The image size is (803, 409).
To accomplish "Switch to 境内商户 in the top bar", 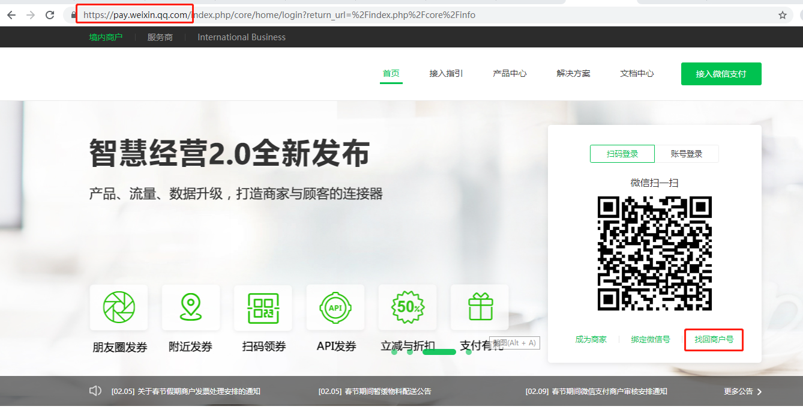I will tap(106, 37).
